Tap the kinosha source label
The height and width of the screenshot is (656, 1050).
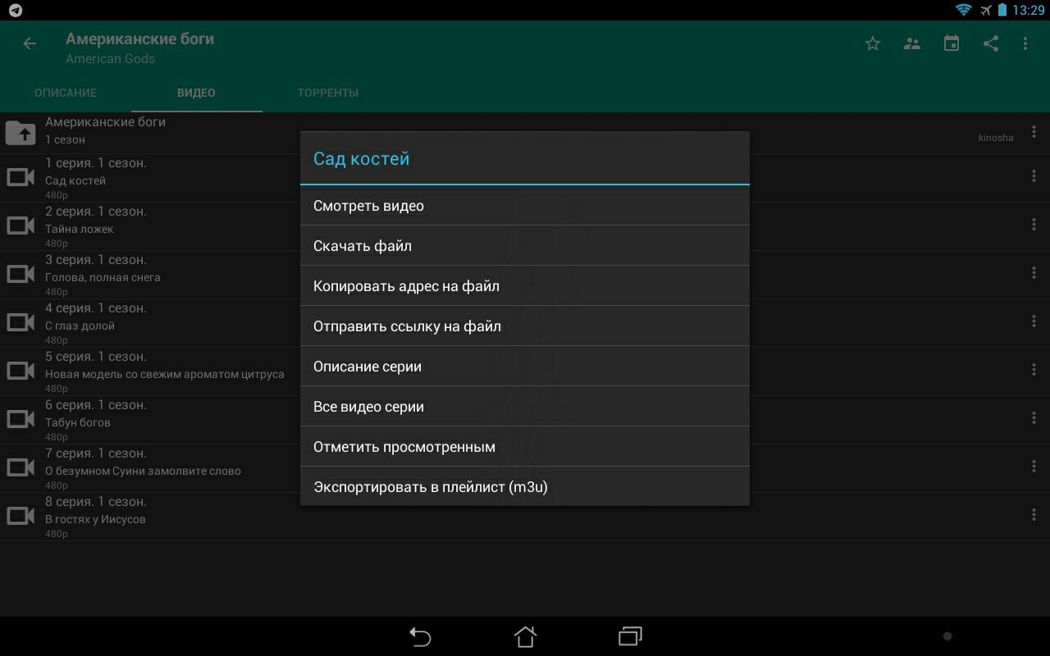(996, 138)
